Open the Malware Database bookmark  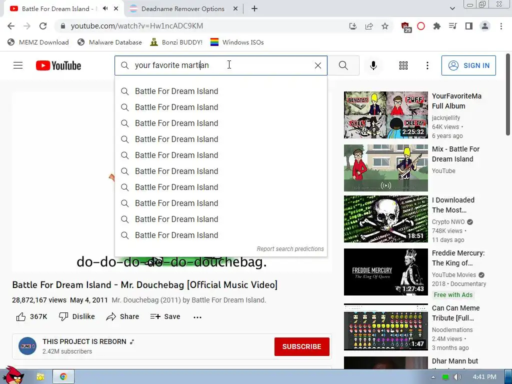109,42
